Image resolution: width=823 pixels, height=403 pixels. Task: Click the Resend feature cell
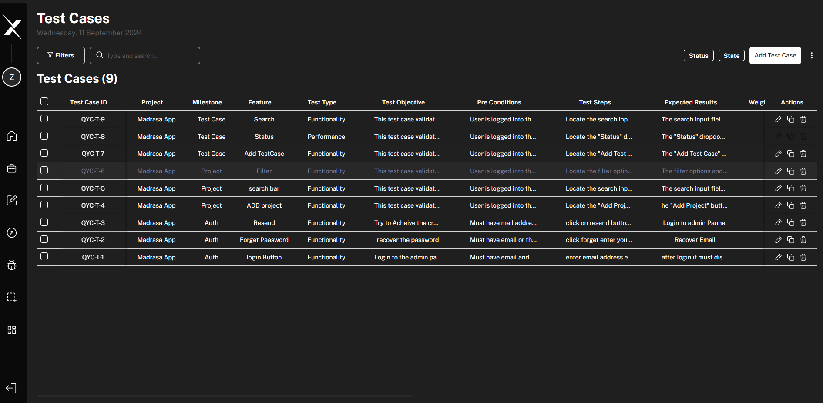264,223
